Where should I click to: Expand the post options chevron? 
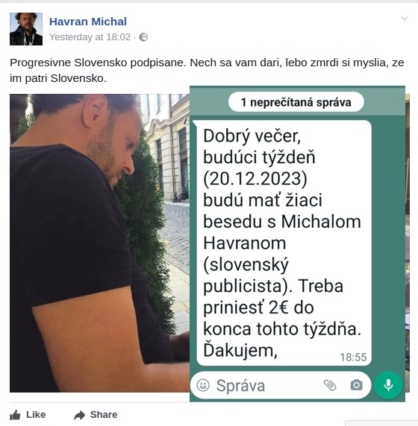pos(405,19)
